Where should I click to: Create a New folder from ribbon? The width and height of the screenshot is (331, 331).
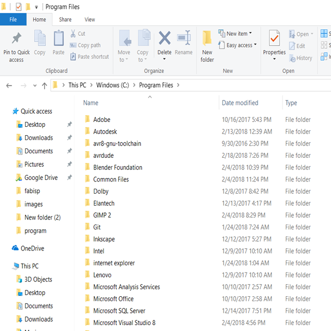(x=207, y=46)
